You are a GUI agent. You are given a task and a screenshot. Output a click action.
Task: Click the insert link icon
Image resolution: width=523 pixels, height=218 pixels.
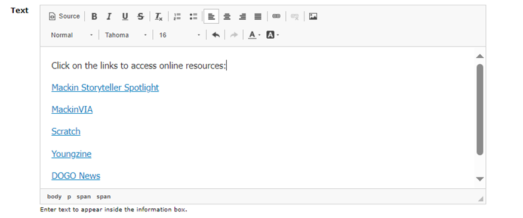click(x=276, y=16)
